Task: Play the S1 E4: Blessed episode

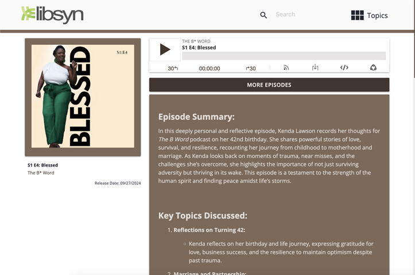Action: coord(165,49)
